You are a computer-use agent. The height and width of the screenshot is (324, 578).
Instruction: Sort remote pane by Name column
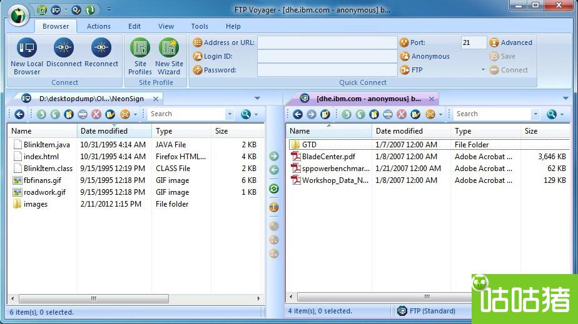(329, 131)
